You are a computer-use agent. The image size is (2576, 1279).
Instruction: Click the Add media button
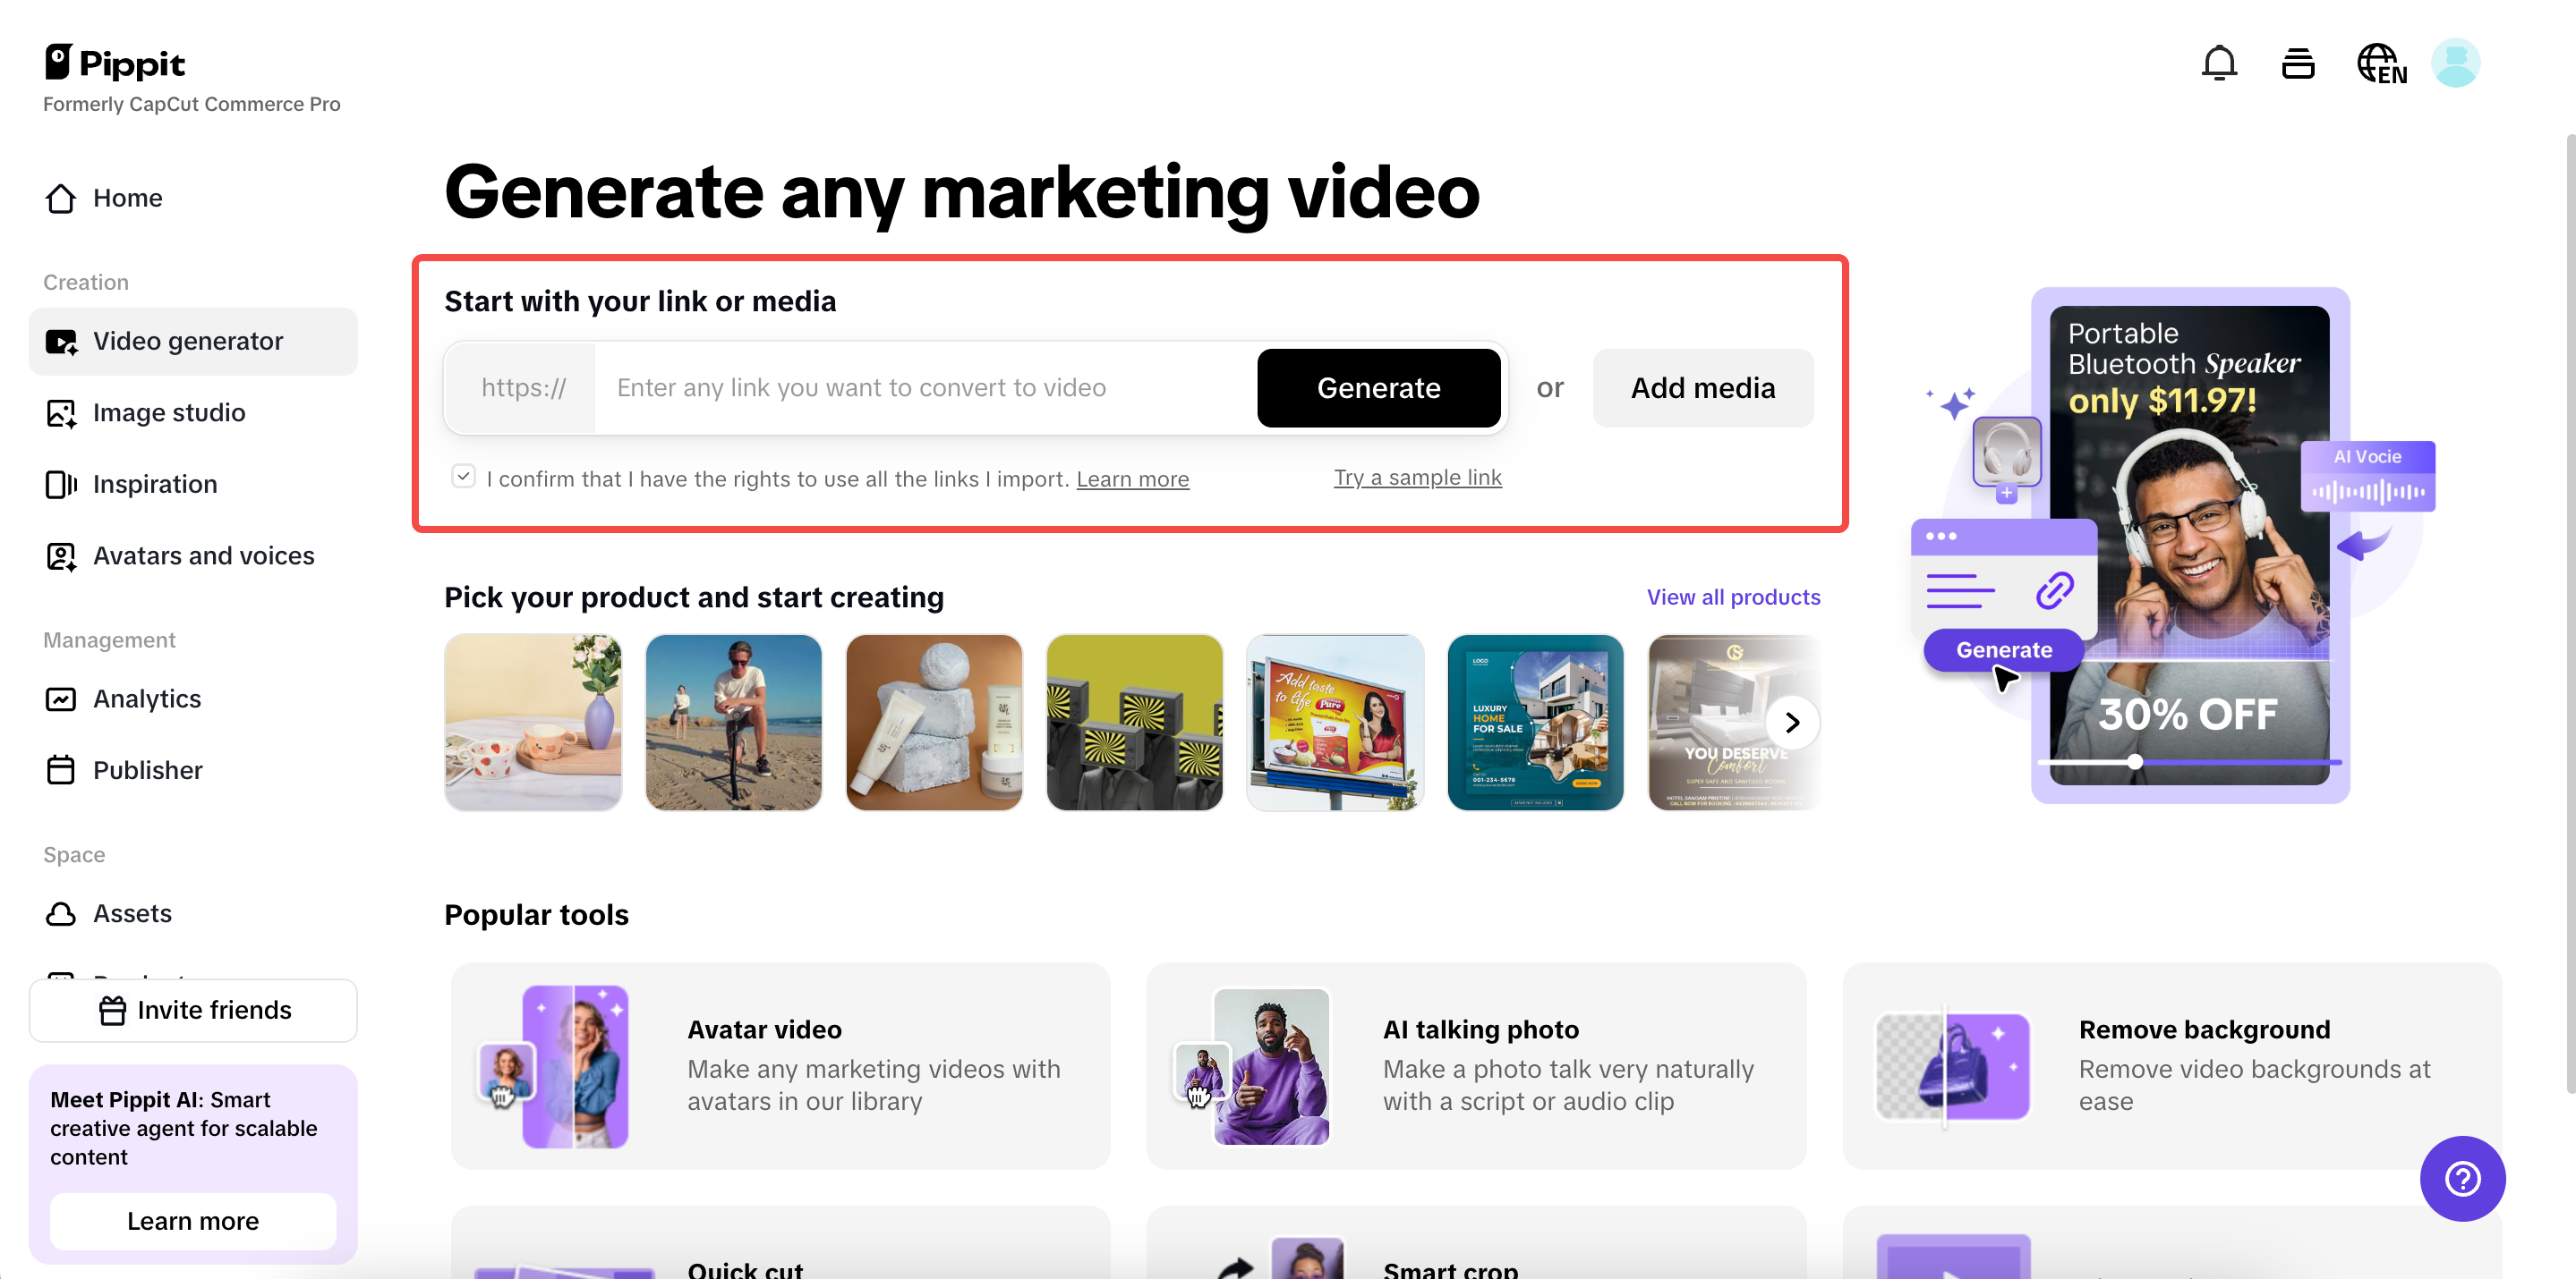tap(1702, 387)
